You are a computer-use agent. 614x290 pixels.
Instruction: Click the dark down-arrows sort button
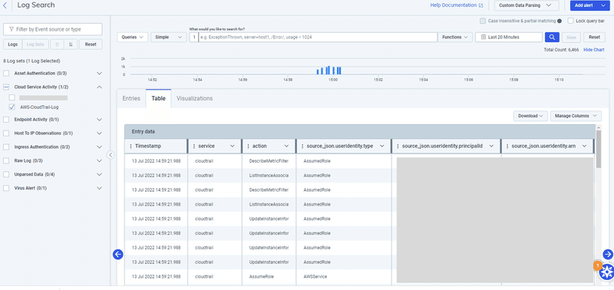(71, 44)
